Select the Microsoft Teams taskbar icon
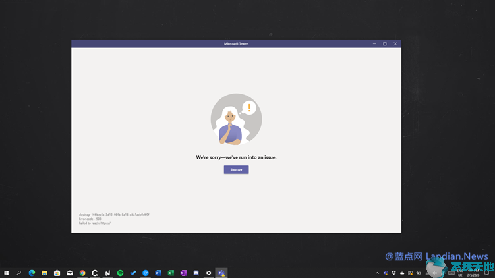 221,273
